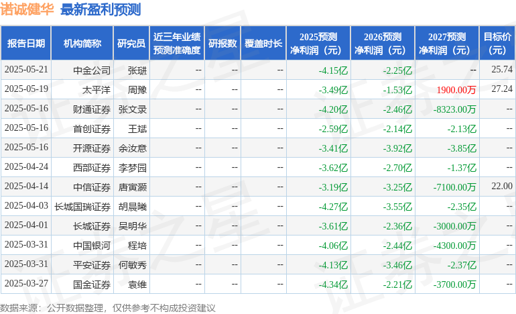This screenshot has height=314, width=516.
Task: Click the 2025预测净利润 header
Action: pyautogui.click(x=318, y=43)
